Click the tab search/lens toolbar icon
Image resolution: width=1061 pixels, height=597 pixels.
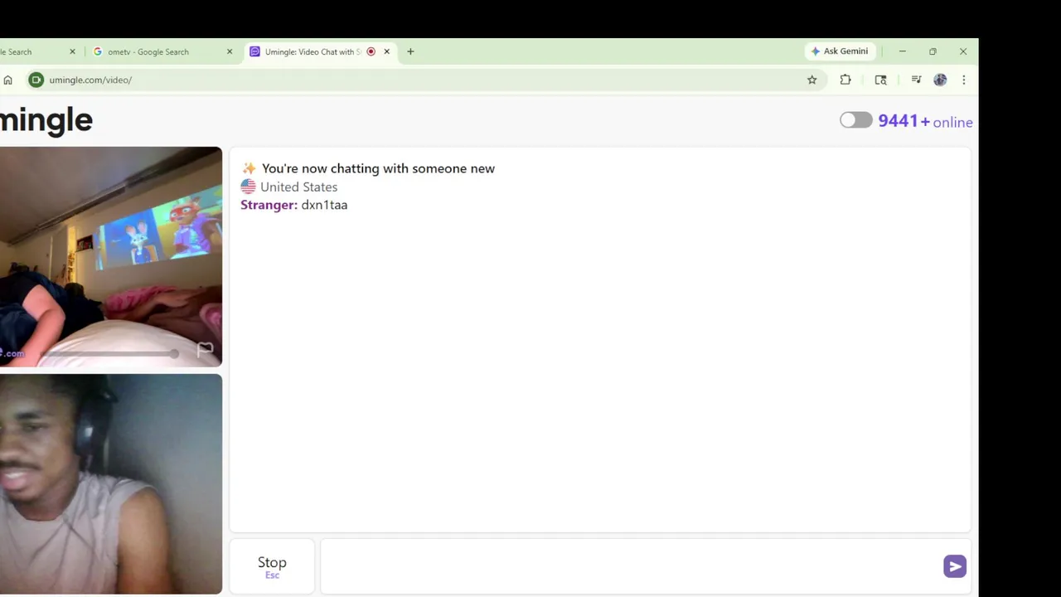pos(880,80)
